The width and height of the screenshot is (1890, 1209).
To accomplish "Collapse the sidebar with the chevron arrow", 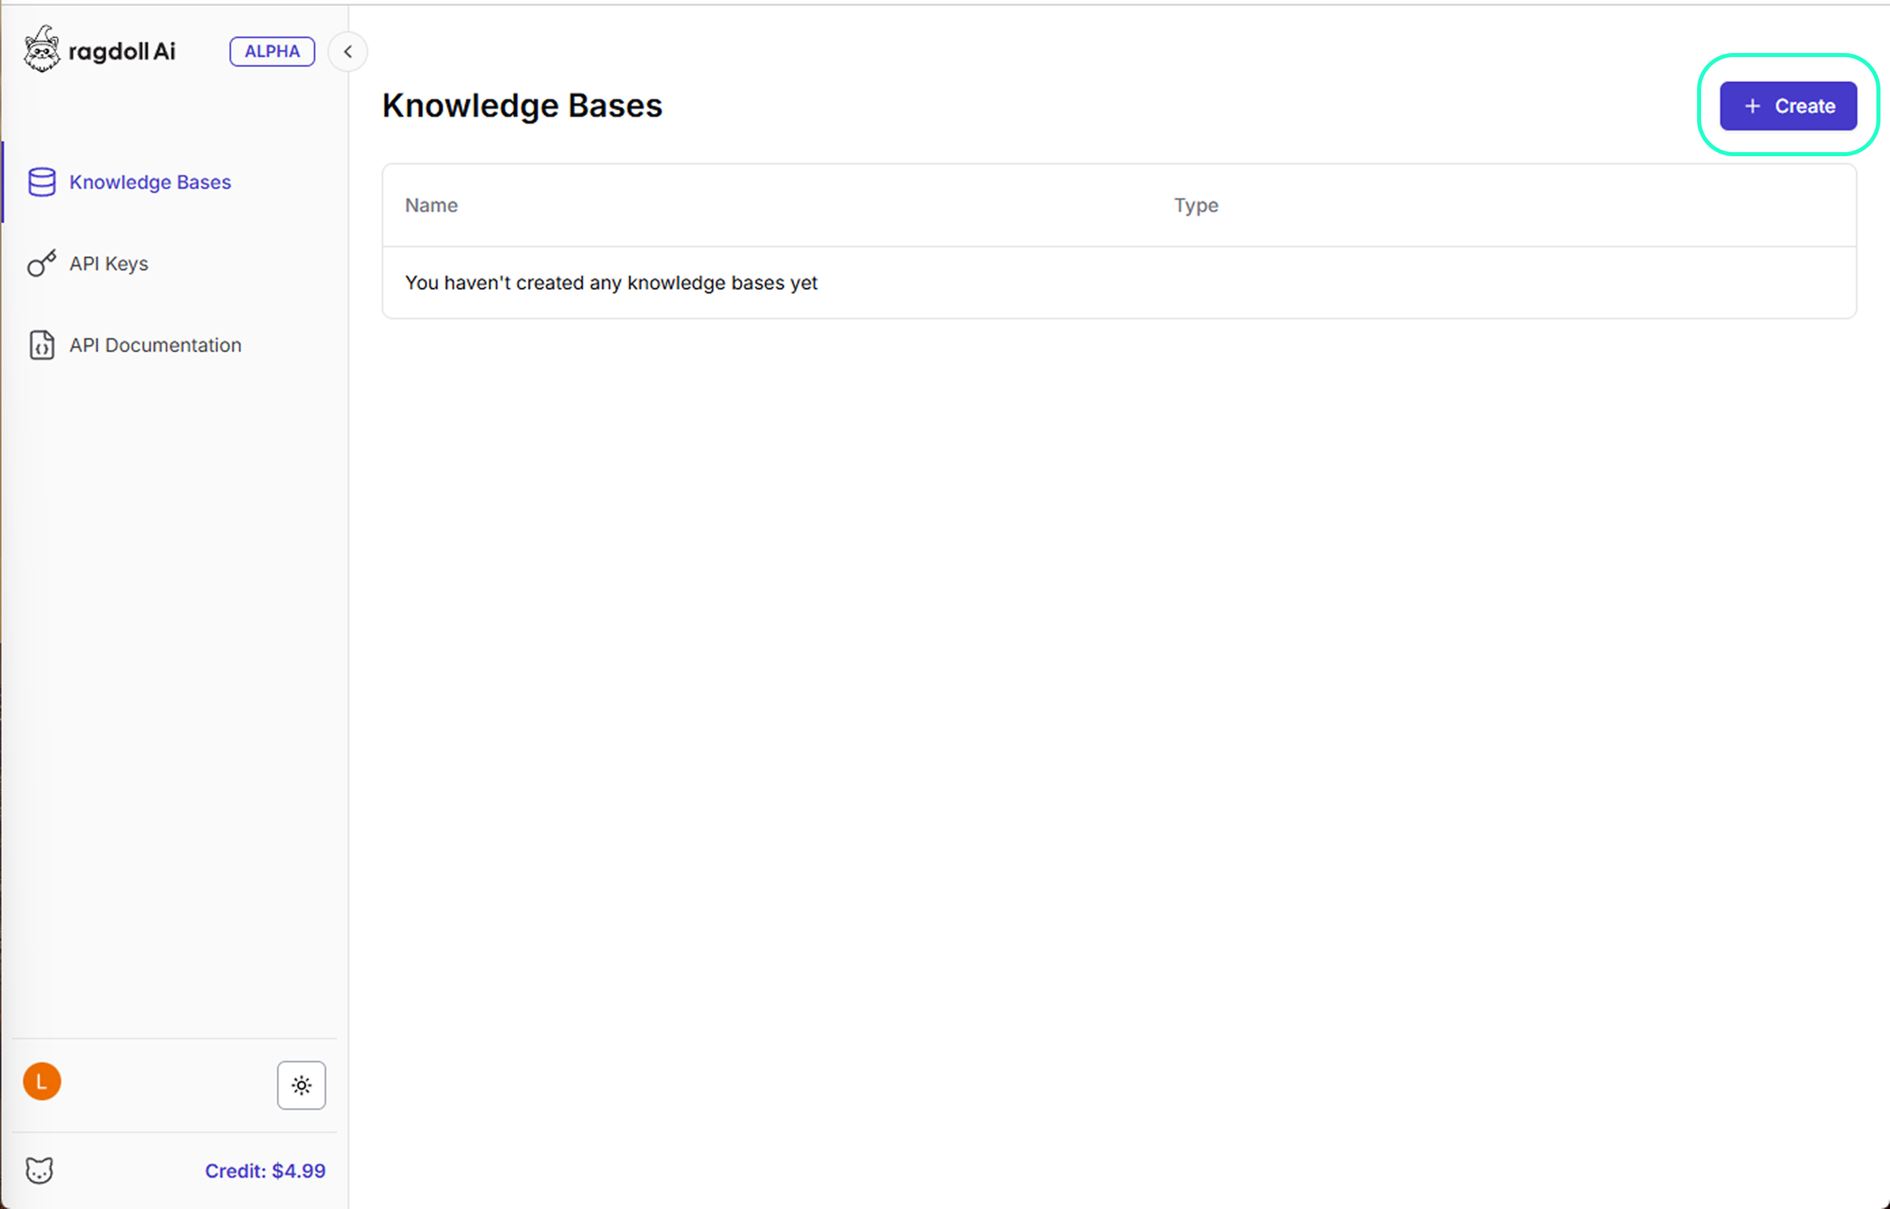I will coord(348,52).
